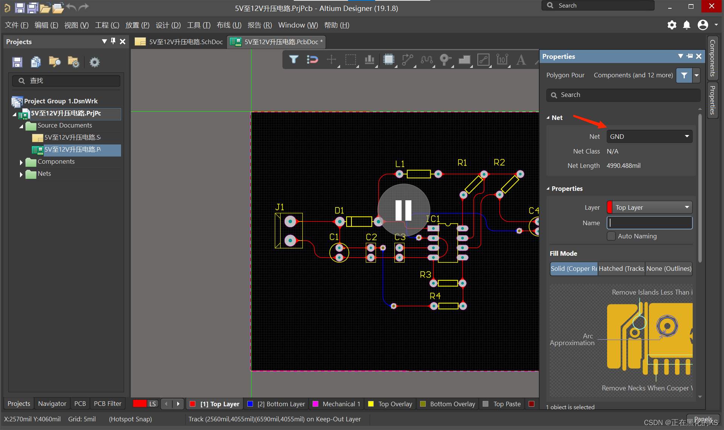Open the Layer Top Layer dropdown

click(x=649, y=207)
